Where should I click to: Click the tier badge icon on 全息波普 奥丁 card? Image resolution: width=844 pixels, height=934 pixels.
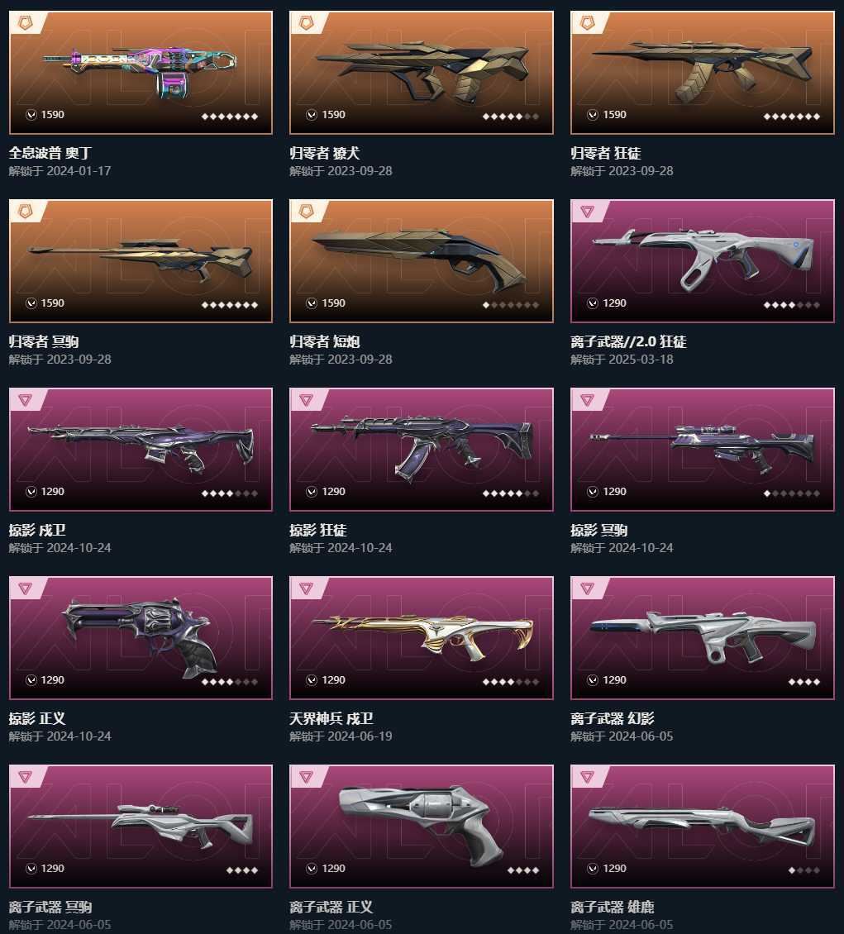pyautogui.click(x=26, y=23)
